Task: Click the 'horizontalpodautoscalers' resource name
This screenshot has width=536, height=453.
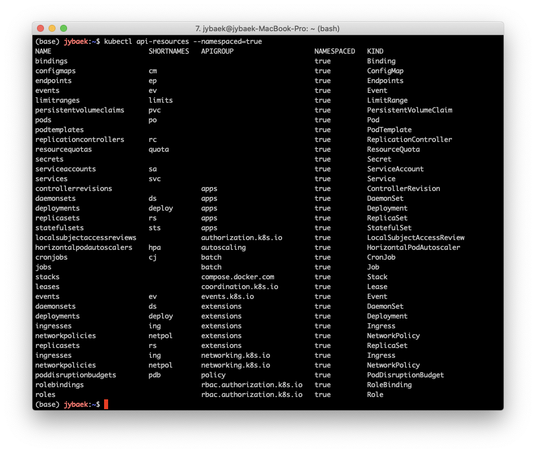Action: coord(84,248)
